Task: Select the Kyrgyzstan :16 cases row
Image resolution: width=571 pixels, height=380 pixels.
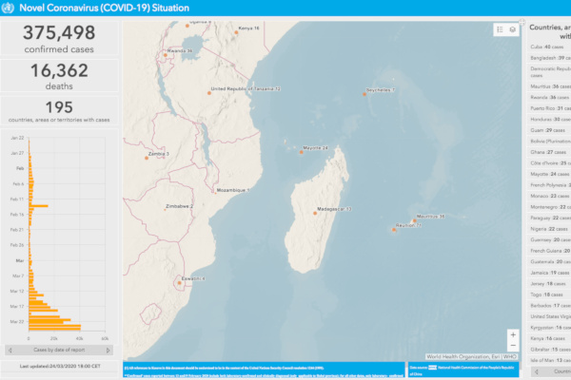Action: [549, 327]
